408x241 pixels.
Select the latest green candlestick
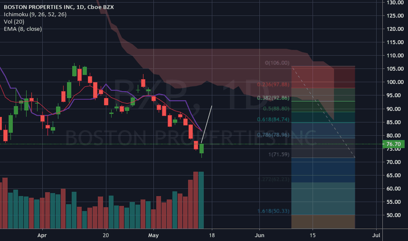(x=201, y=149)
